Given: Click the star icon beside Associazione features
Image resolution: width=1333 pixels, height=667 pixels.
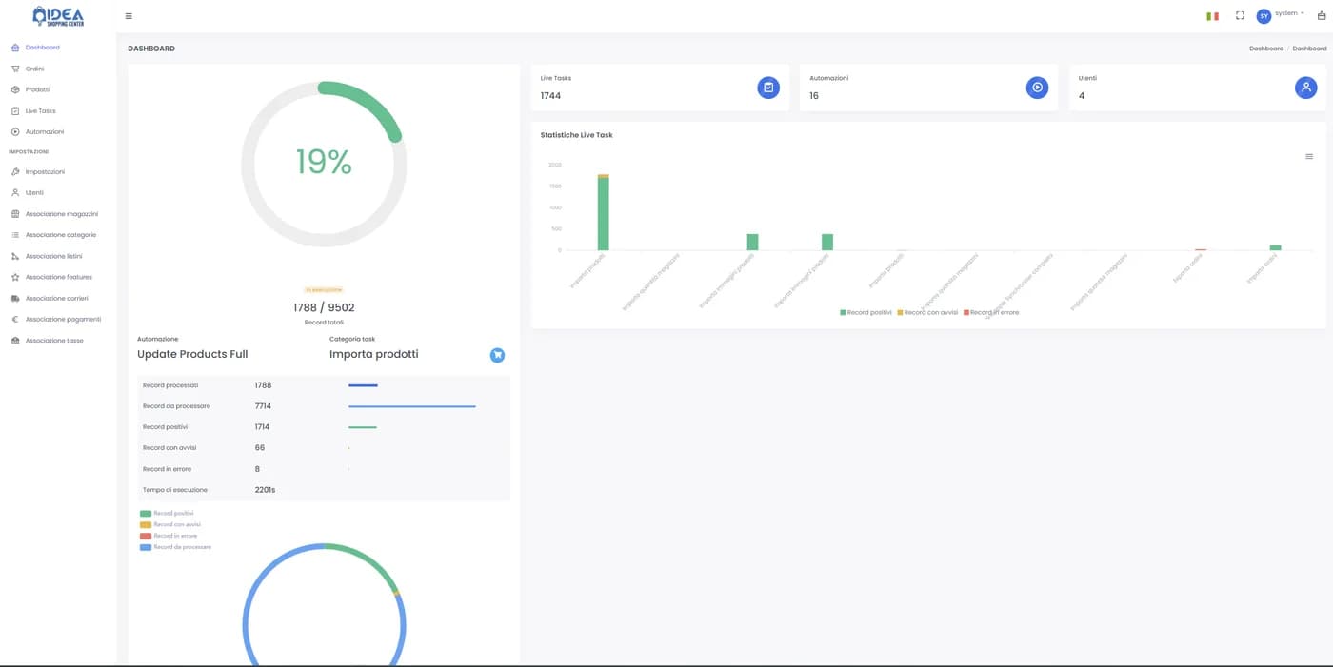Looking at the screenshot, I should [15, 277].
